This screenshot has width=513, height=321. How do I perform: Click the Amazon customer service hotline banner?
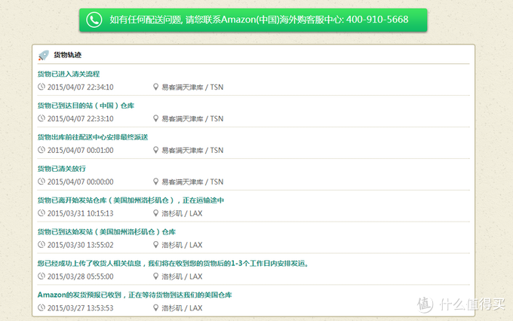click(x=253, y=20)
